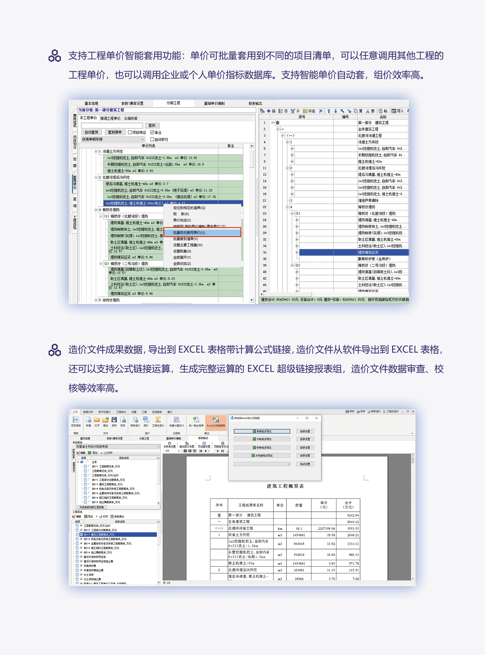Uncheck the 环境保护费 report checkbox
Viewport: 485px width, 655px height.
81,566
